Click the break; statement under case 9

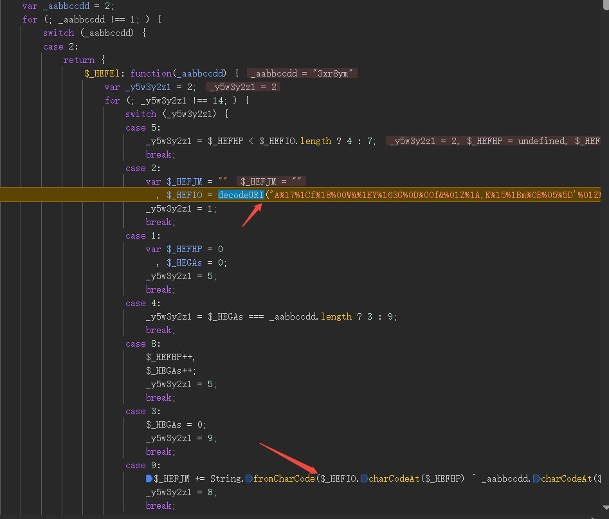[160, 505]
